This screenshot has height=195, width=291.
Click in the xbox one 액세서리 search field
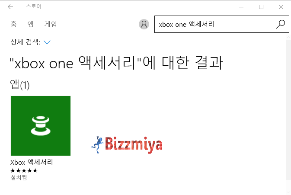pyautogui.click(x=215, y=24)
